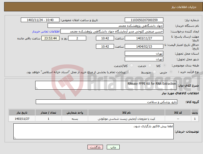Click the ردیف column header

pyautogui.click(x=195, y=113)
